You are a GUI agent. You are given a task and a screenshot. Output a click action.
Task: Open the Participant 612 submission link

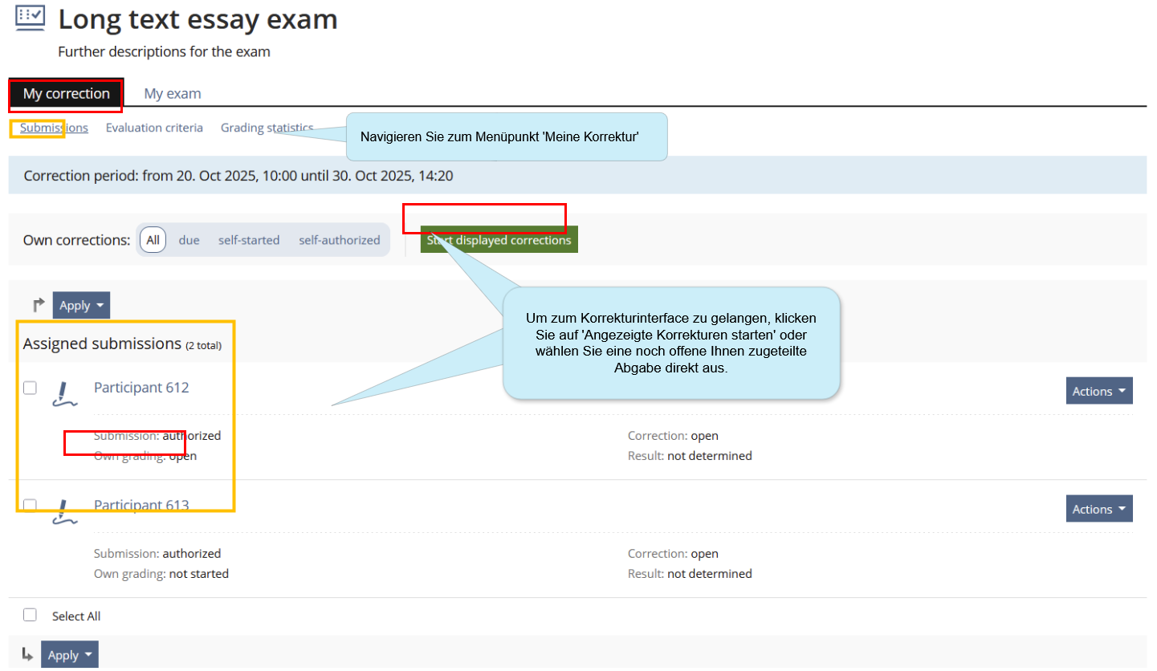pos(141,388)
